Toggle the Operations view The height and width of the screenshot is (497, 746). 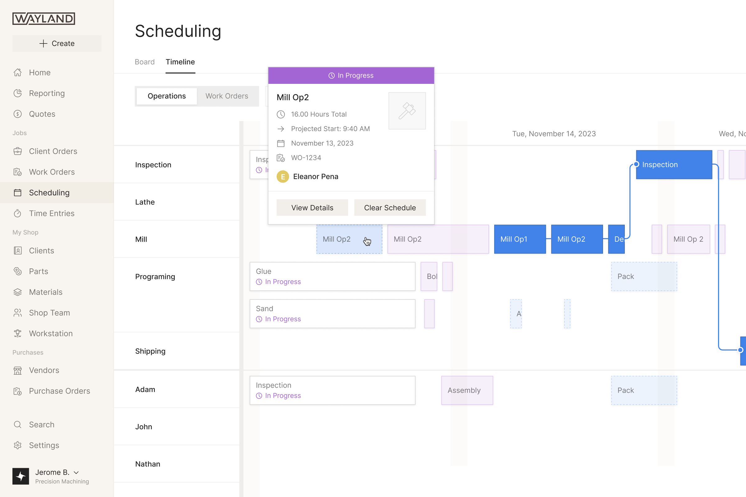(x=167, y=95)
